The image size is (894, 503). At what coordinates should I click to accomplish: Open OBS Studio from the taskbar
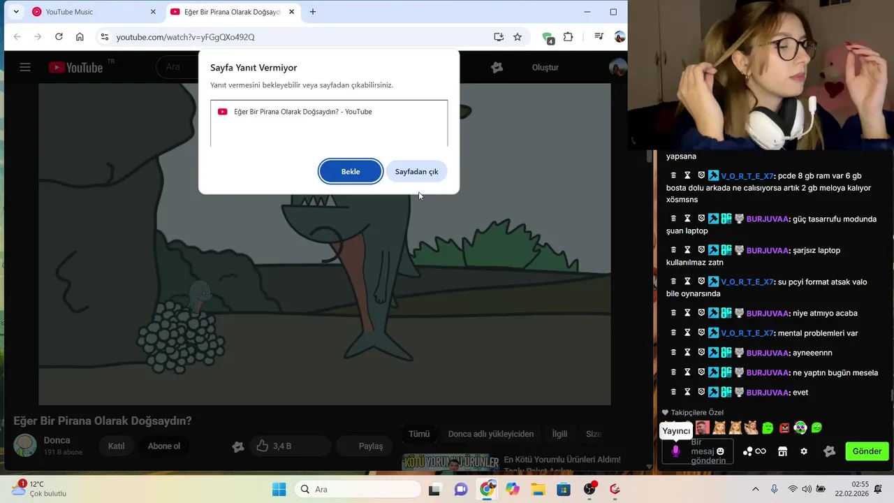click(589, 489)
